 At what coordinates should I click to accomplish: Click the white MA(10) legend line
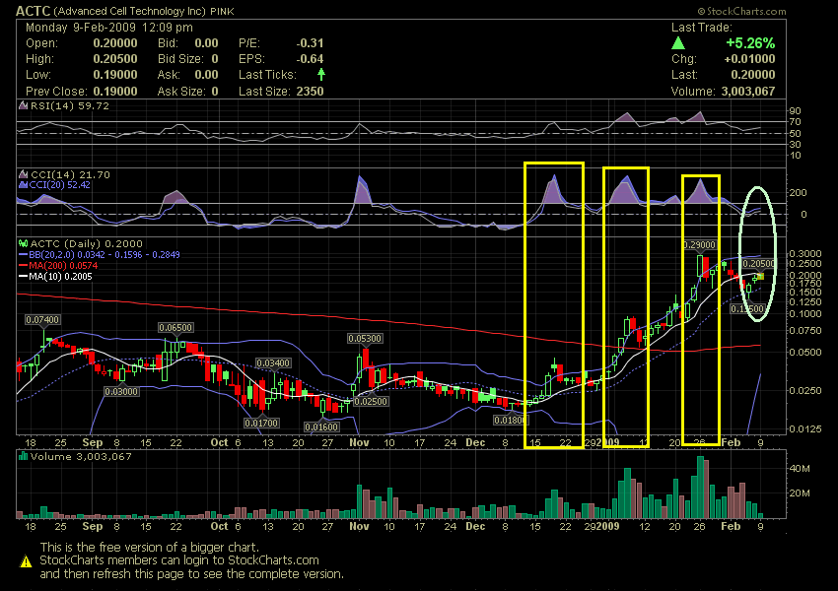point(22,278)
